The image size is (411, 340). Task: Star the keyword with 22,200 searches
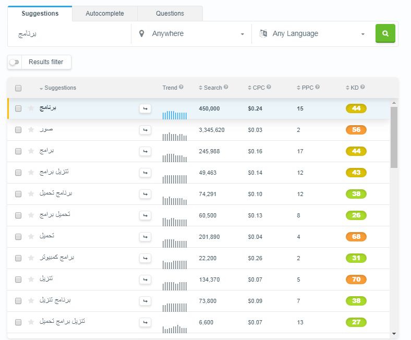click(31, 258)
